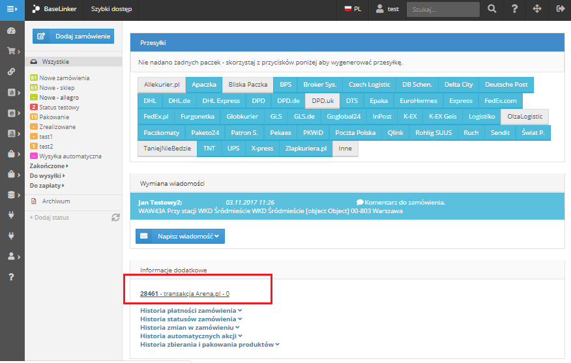Click the logout icon in the top bar
The width and height of the screenshot is (571, 363).
click(560, 9)
